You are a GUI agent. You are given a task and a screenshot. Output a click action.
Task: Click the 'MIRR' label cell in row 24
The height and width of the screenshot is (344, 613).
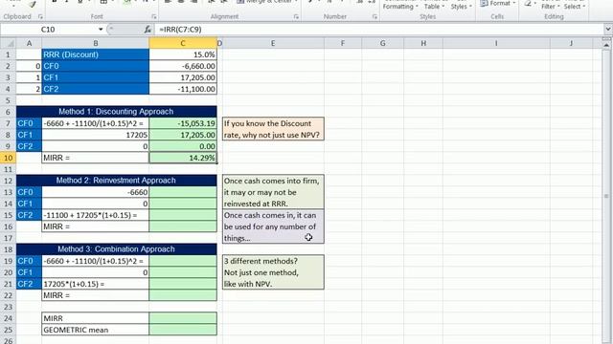click(x=96, y=318)
